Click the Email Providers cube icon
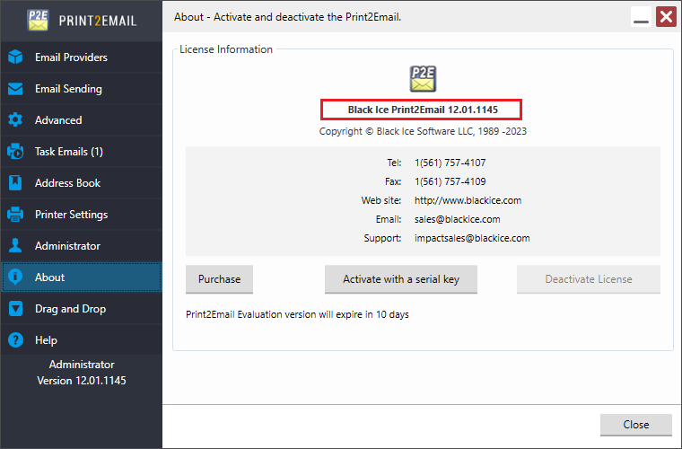This screenshot has width=682, height=449. [x=15, y=57]
